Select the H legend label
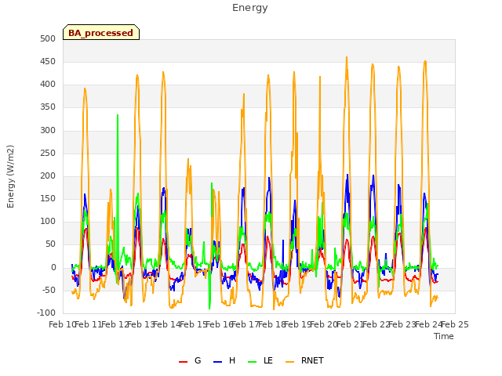This screenshot has width=502, height=376. click(x=232, y=360)
